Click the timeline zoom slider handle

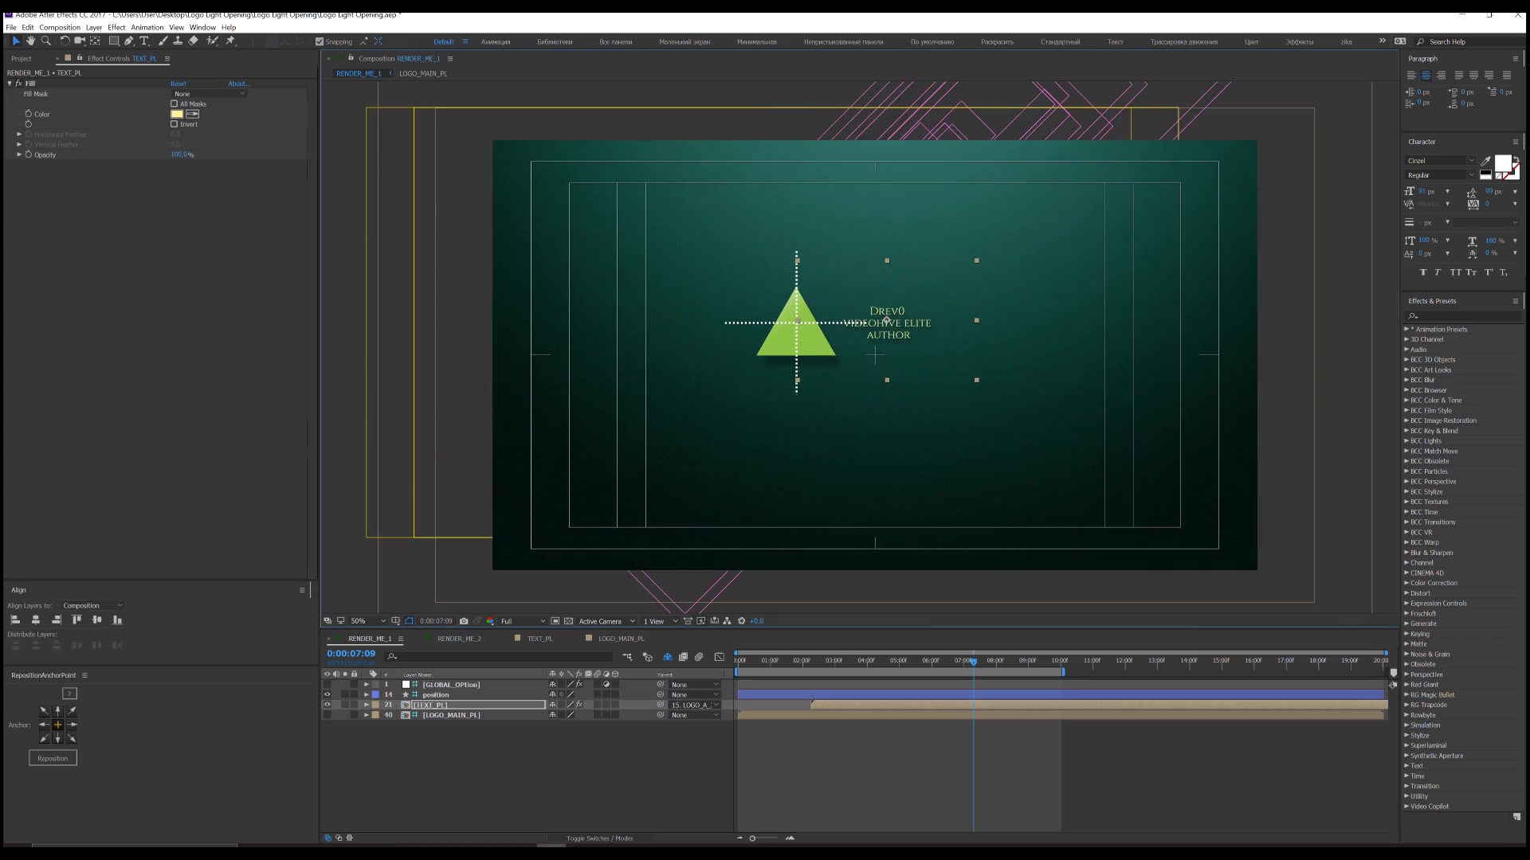(752, 838)
